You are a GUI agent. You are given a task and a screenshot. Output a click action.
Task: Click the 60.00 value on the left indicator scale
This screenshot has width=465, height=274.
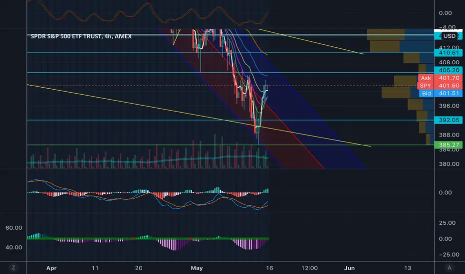pos(13,228)
